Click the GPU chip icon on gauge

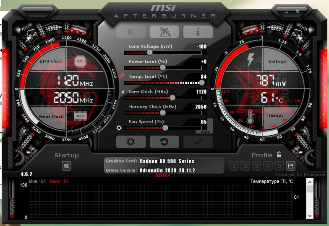[80, 61]
